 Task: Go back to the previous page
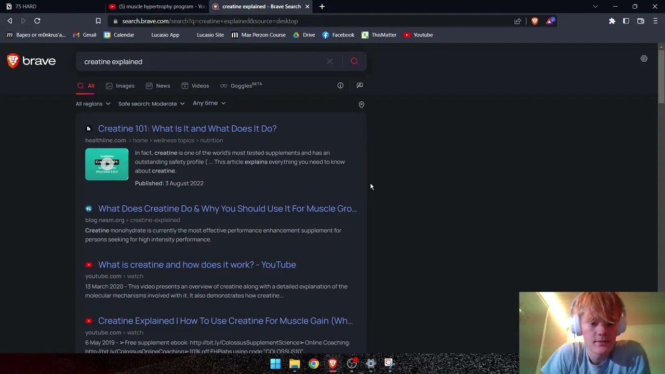click(x=9, y=21)
